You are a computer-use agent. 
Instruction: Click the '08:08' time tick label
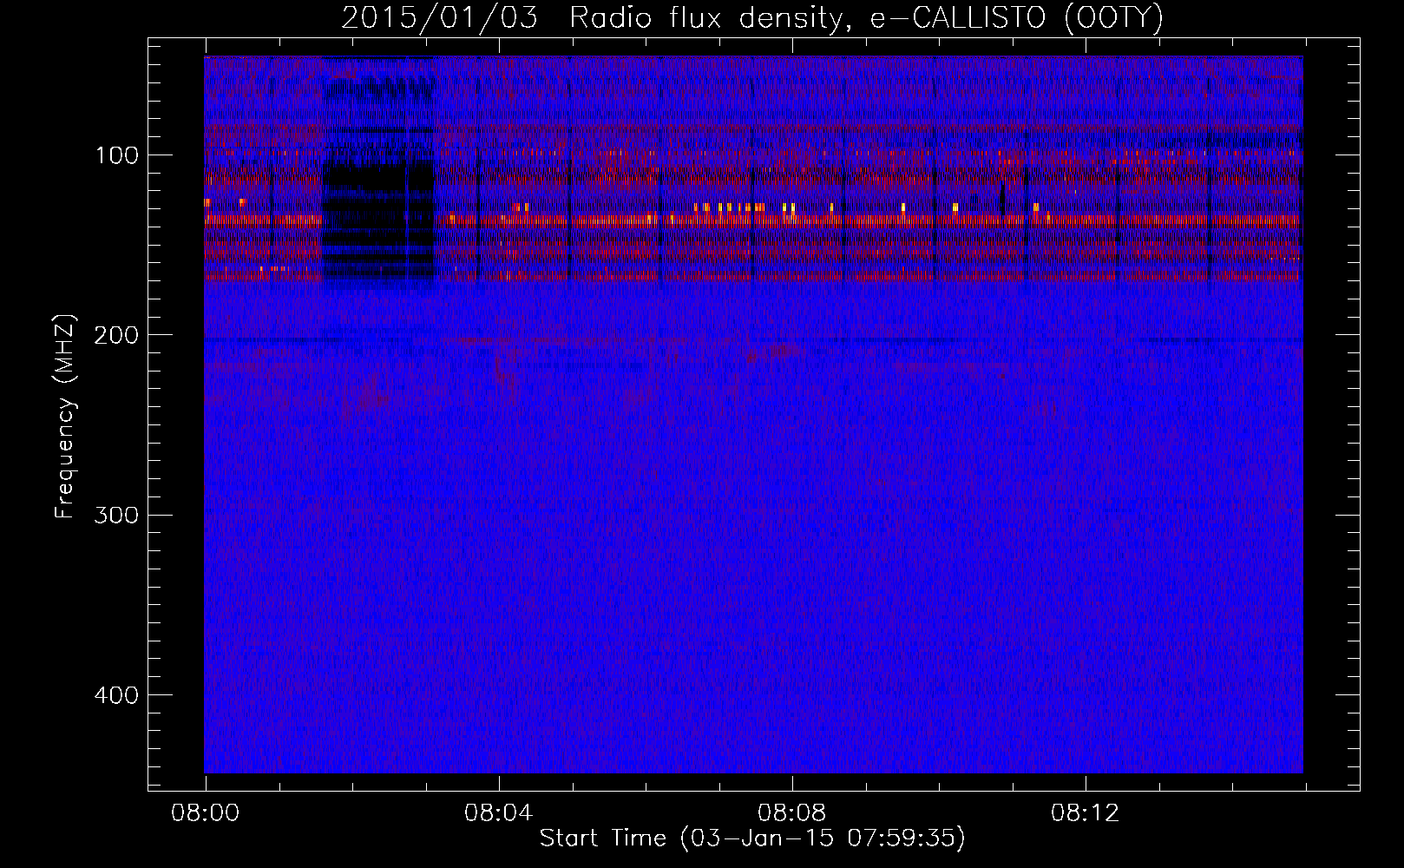792,813
